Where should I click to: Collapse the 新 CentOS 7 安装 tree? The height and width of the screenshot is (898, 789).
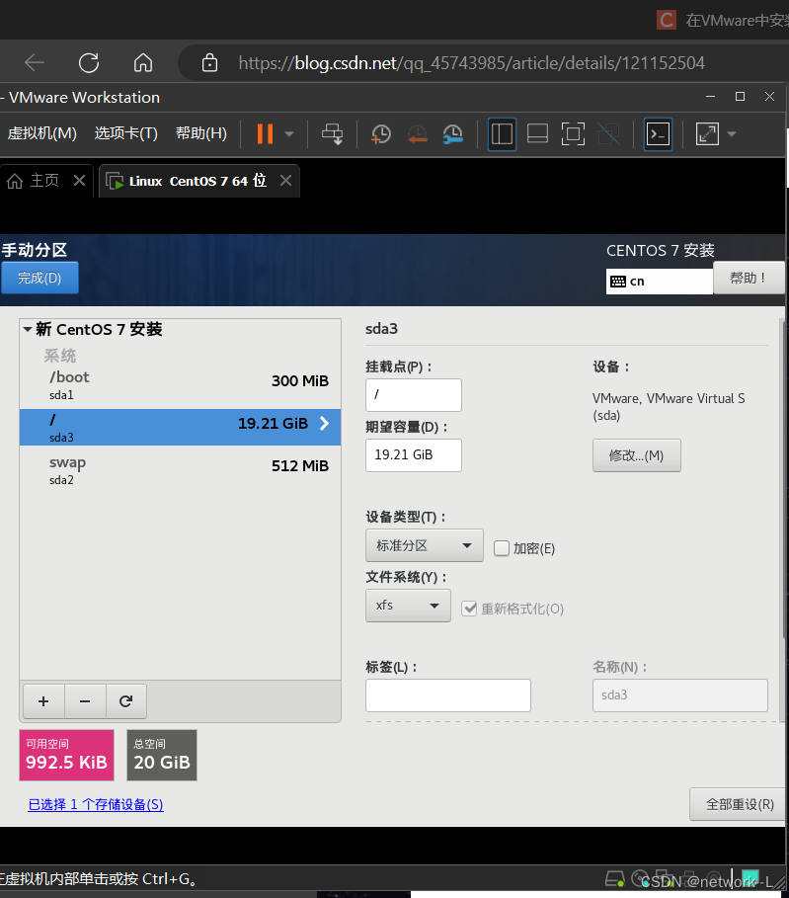coord(27,329)
